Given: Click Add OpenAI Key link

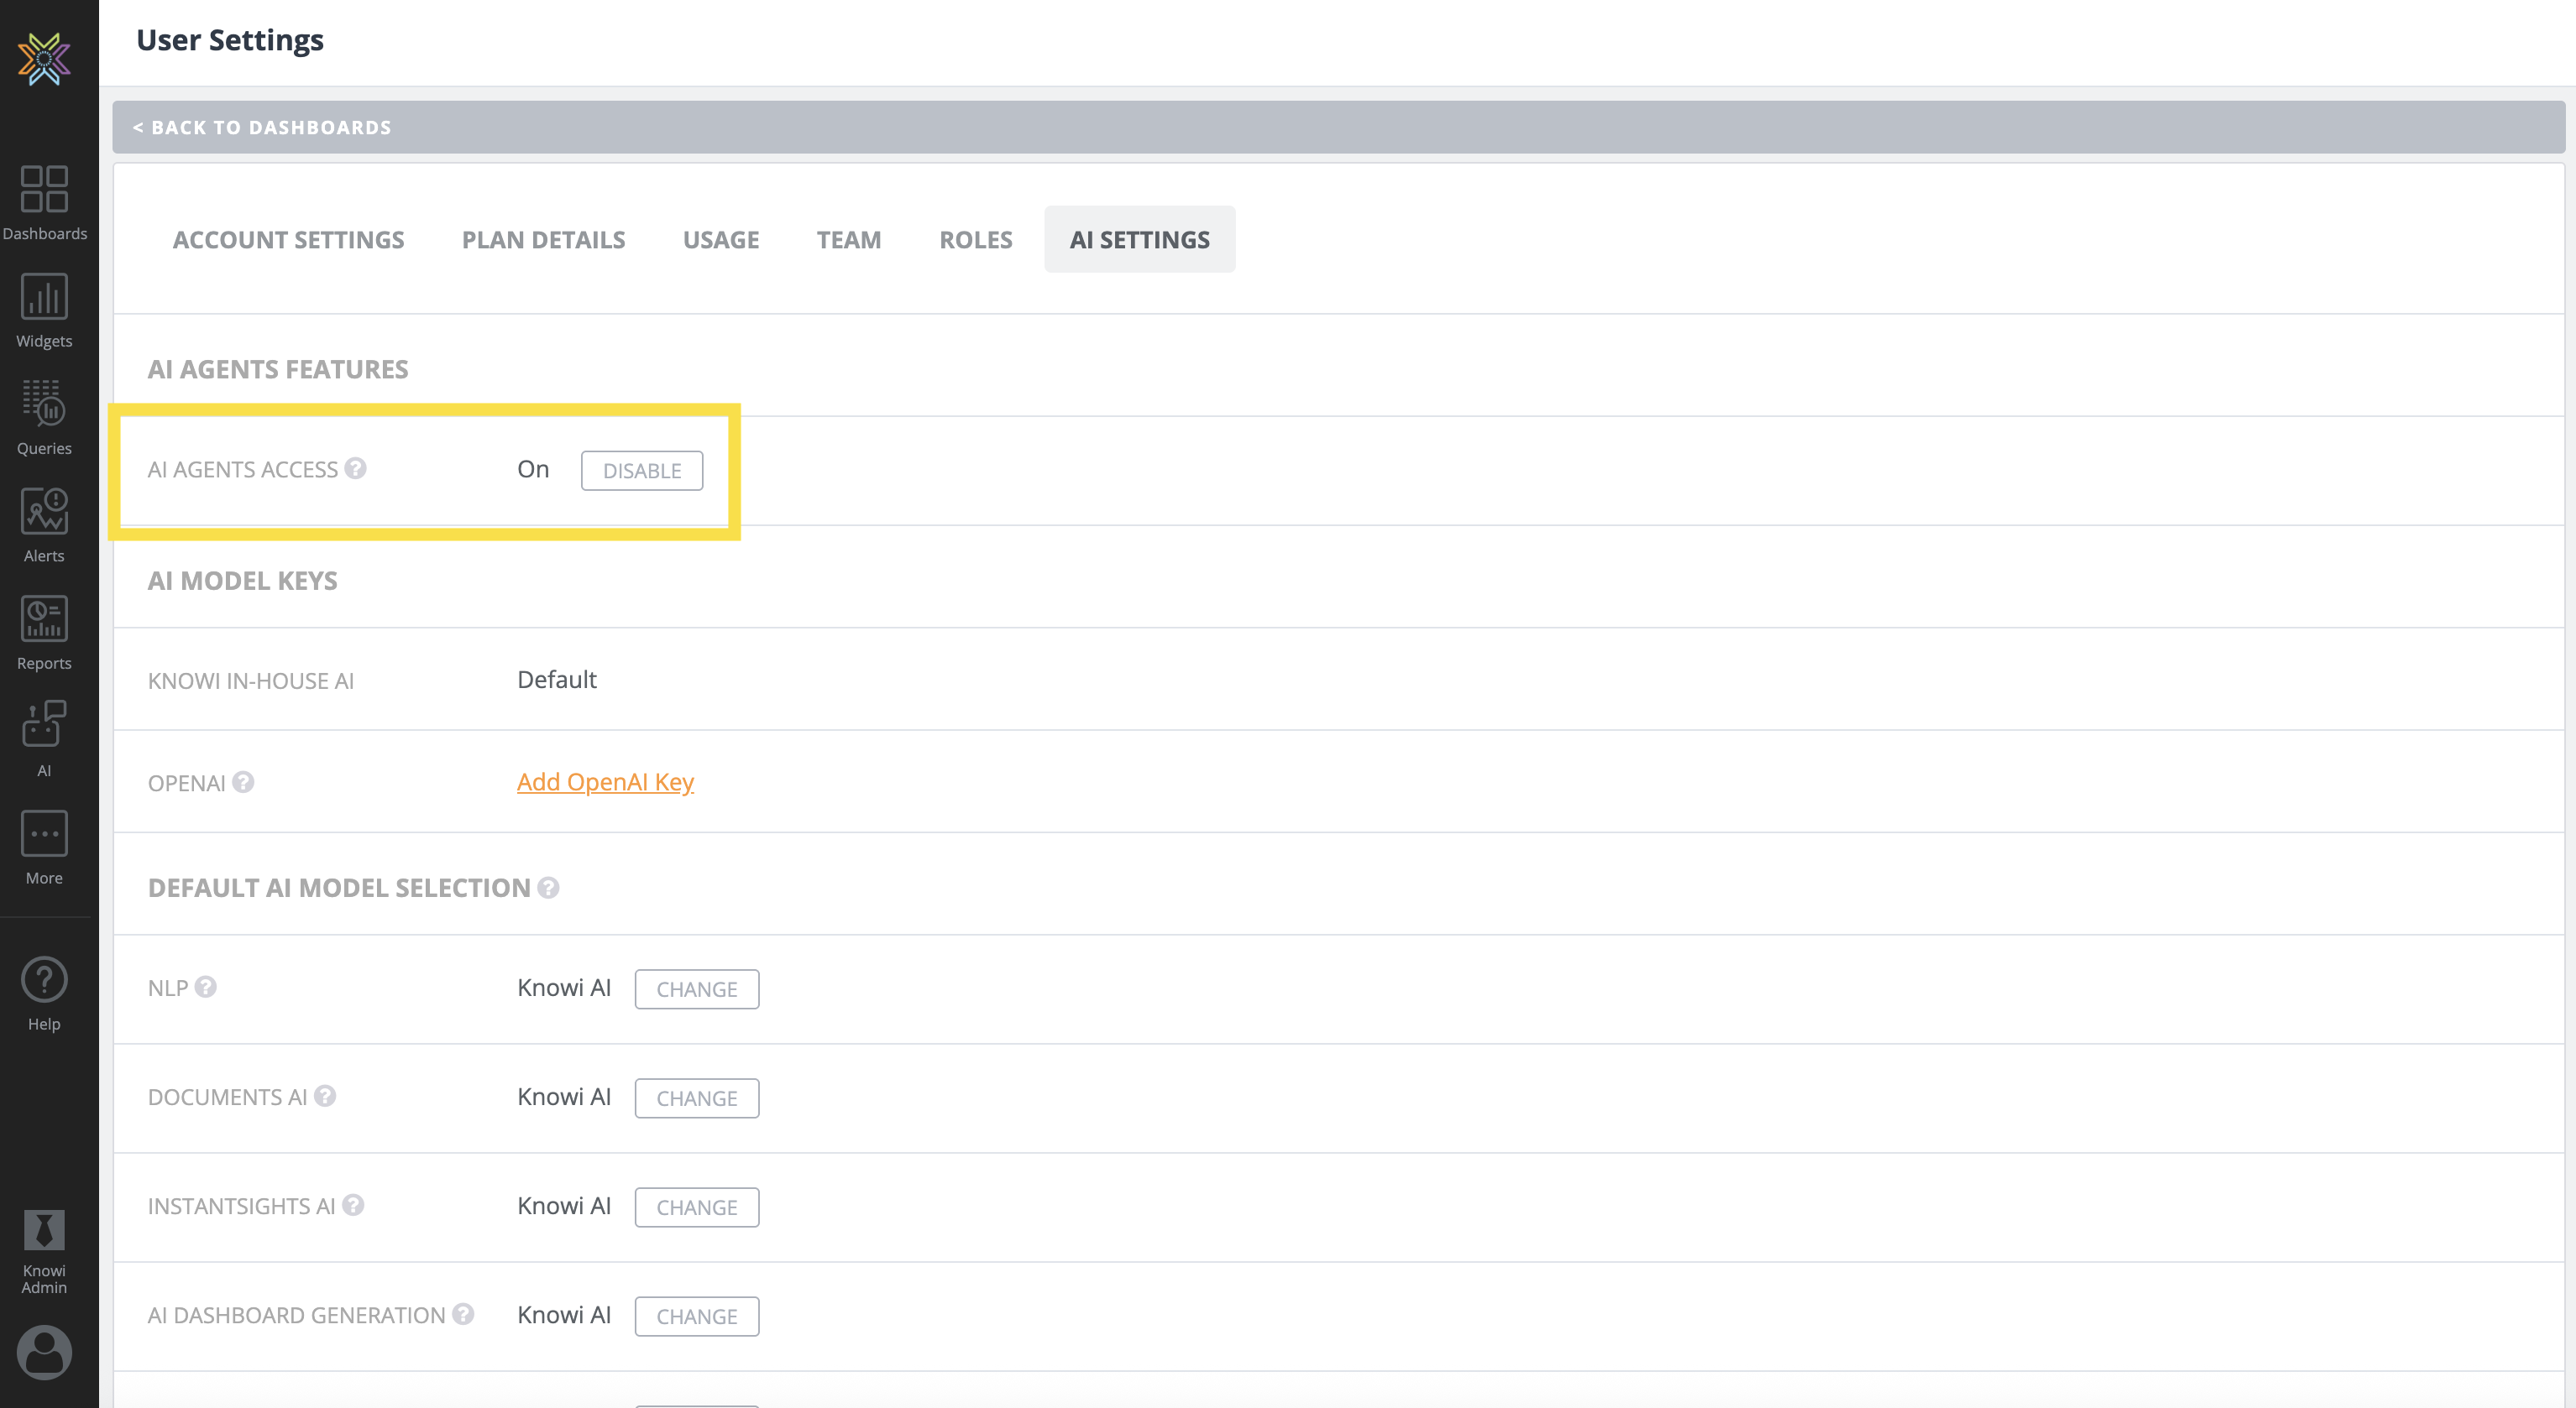Looking at the screenshot, I should pos(605,781).
